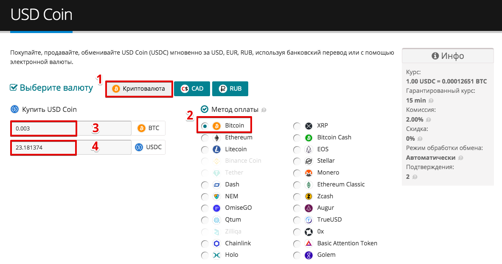Click the rate text 1.00 USDC = 0.00012651 BTC
The width and height of the screenshot is (502, 264).
click(446, 81)
